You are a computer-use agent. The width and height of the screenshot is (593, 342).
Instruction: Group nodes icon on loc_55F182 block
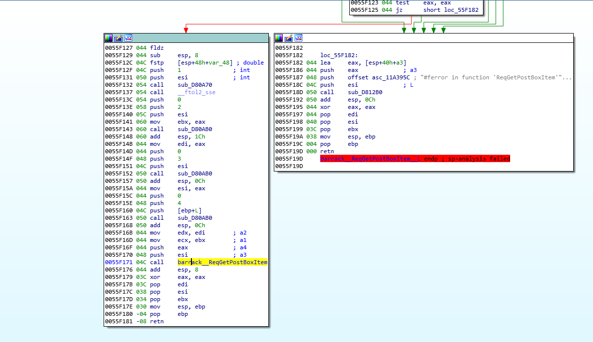(298, 38)
